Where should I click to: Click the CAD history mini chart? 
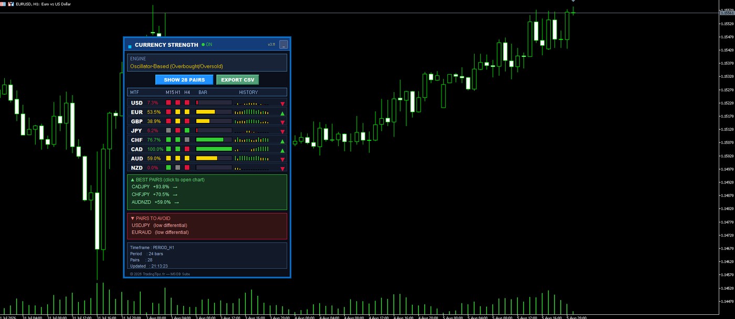point(252,149)
